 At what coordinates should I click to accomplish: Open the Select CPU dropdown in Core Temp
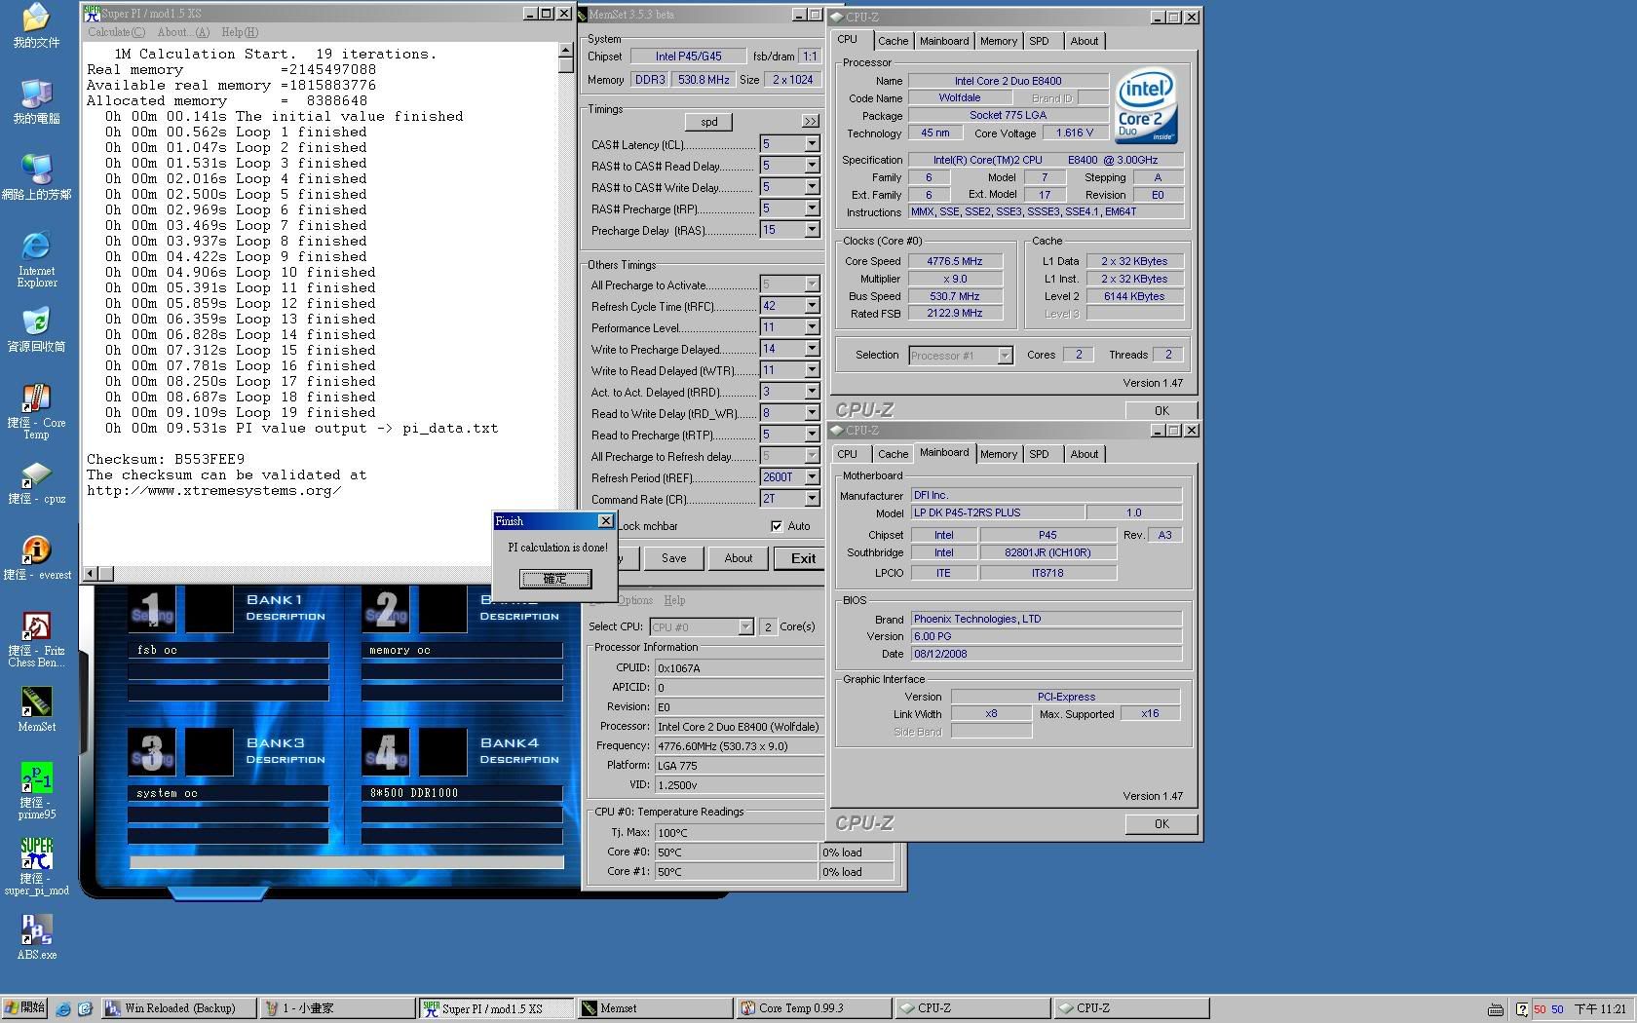745,627
